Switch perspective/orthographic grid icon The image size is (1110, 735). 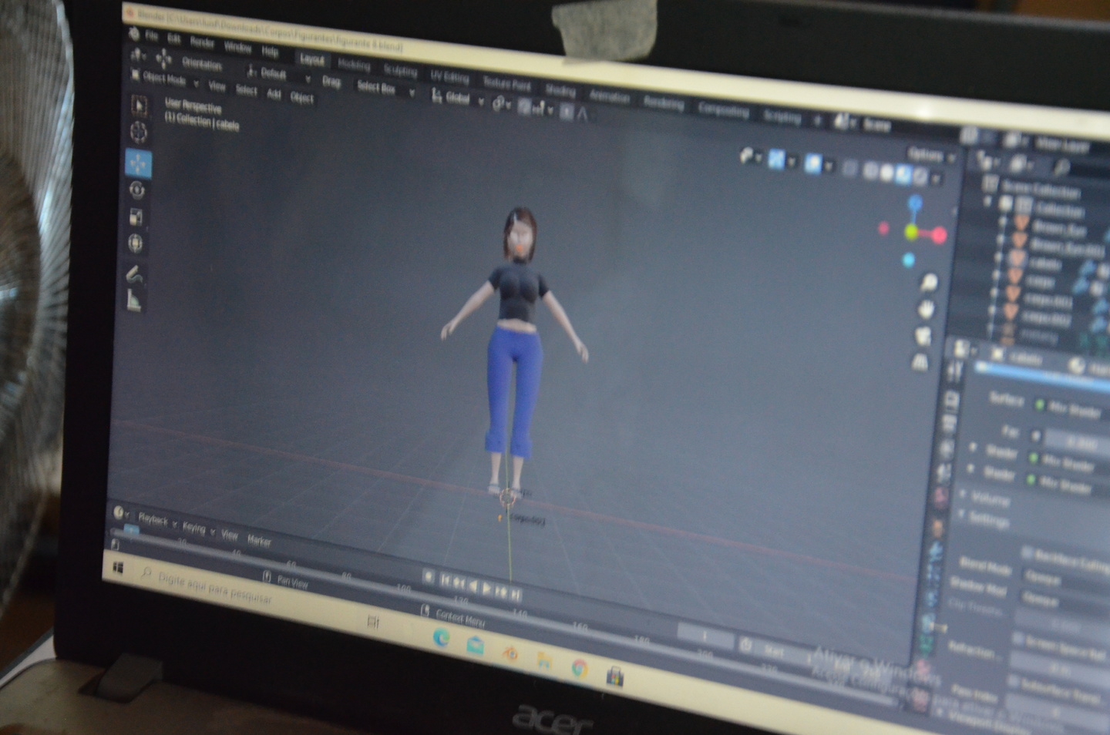point(920,361)
